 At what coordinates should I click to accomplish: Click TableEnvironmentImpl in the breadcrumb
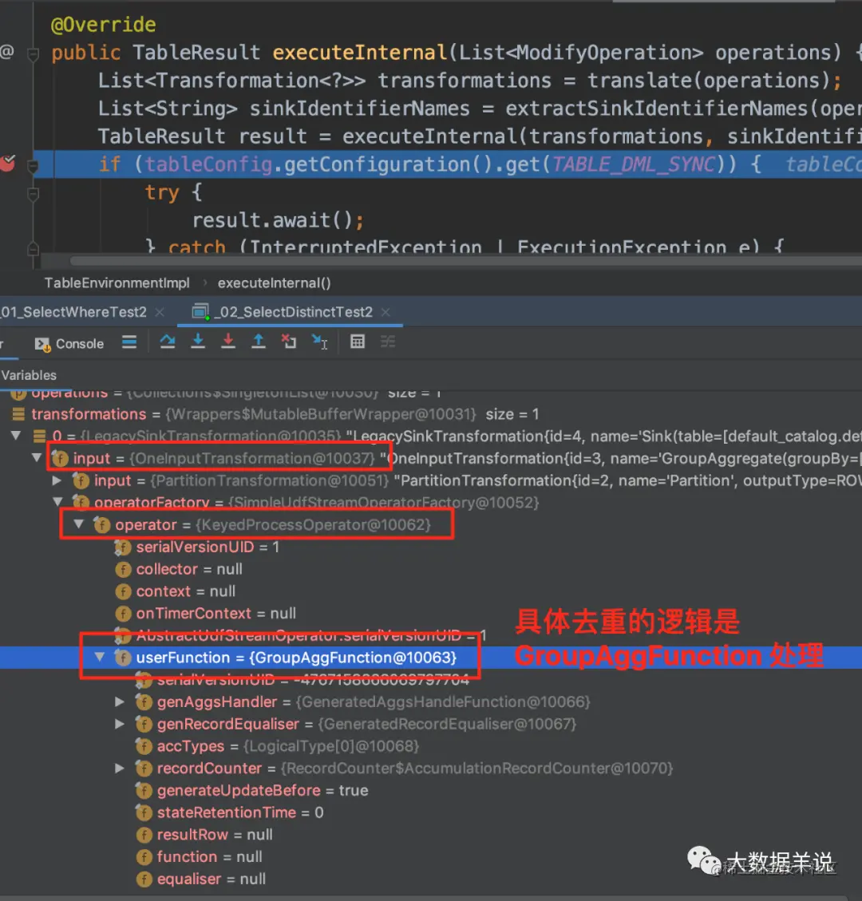click(x=117, y=283)
